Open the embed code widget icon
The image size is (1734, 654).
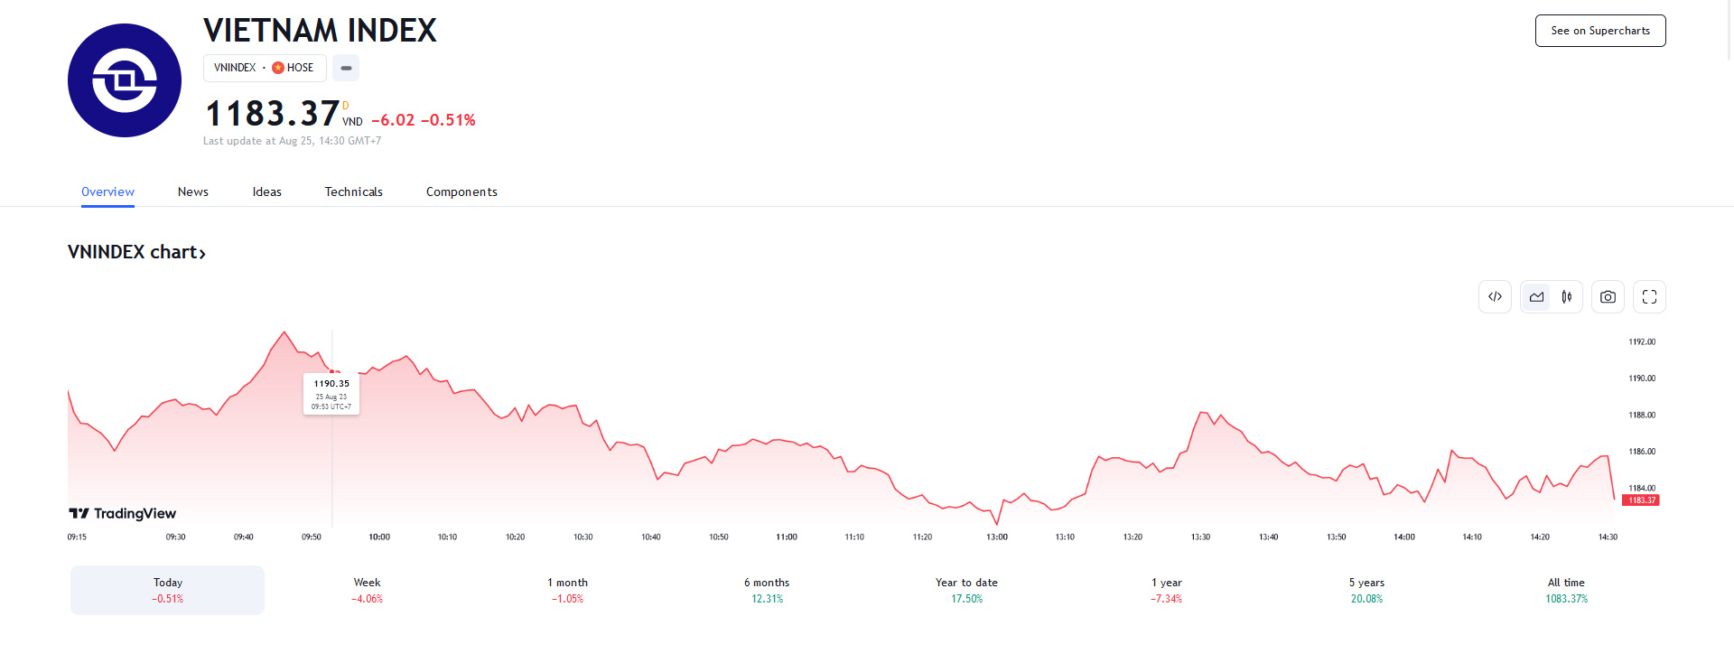point(1495,297)
